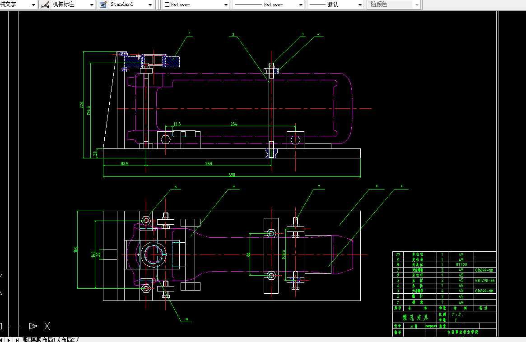The width and height of the screenshot is (526, 342).
Task: Open the 机械标注 dimension style dropdown
Action: click(92, 5)
